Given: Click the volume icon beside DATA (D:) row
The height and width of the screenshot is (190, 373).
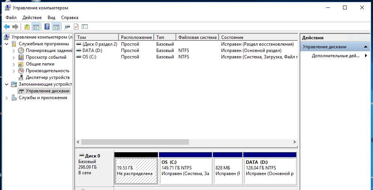Looking at the screenshot, I should [x=79, y=50].
